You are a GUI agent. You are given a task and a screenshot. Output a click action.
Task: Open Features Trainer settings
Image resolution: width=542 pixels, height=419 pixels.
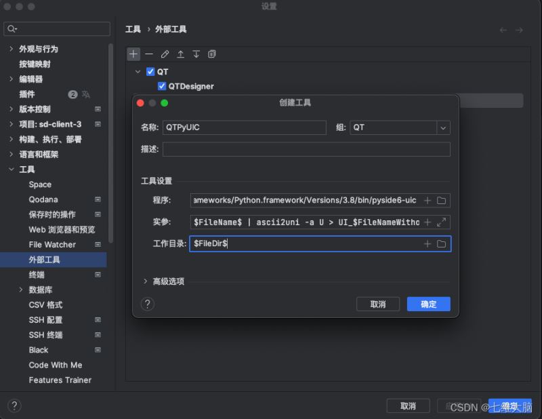pos(60,380)
